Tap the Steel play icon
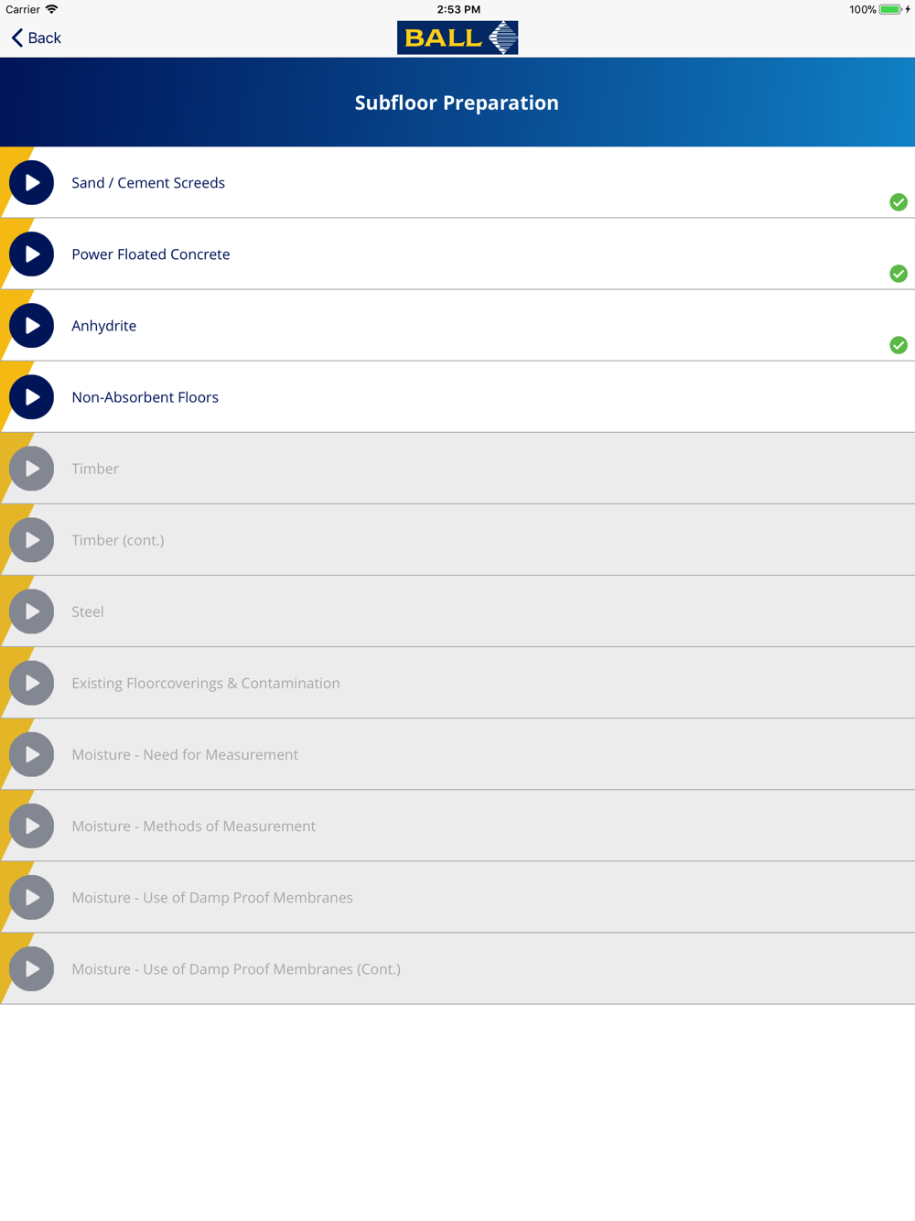915x1221 pixels. [32, 611]
